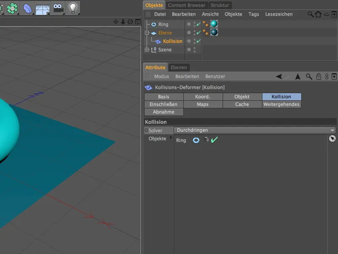The image size is (338, 254).
Task: Collapse the Ebene hierarchy
Action: click(x=147, y=33)
